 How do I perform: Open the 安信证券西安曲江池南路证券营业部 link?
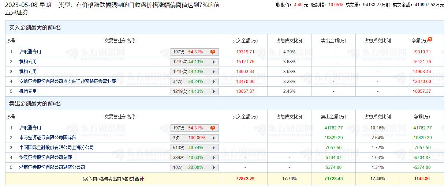pyautogui.click(x=68, y=82)
